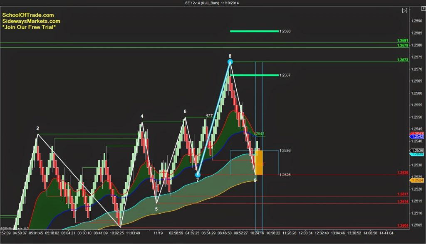Click swing point label 2
426x244 pixels.
38,128
